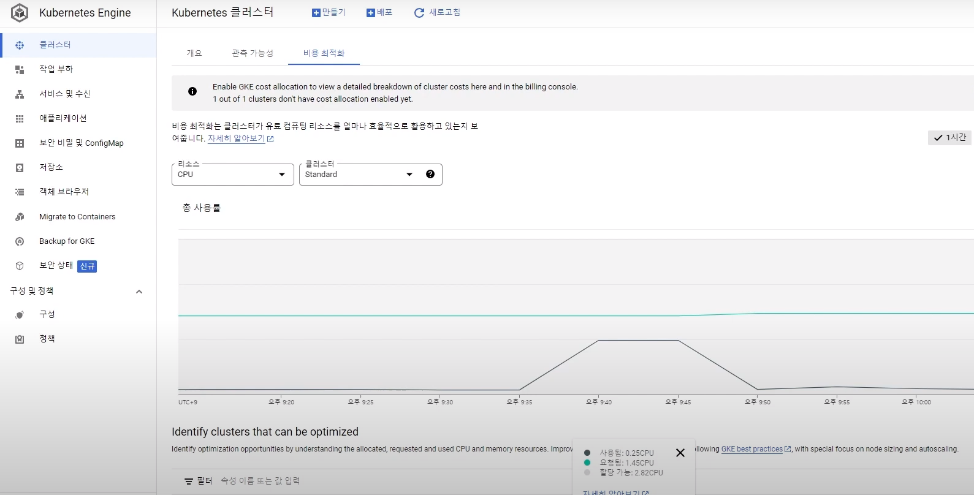974x495 pixels.
Task: Click the 총 사용률 chart title
Action: 202,208
